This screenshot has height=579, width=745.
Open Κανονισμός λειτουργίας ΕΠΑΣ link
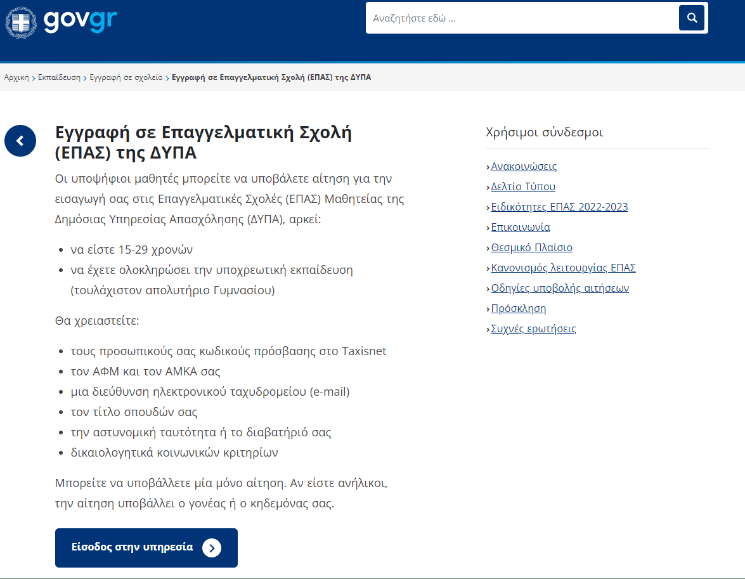(563, 268)
